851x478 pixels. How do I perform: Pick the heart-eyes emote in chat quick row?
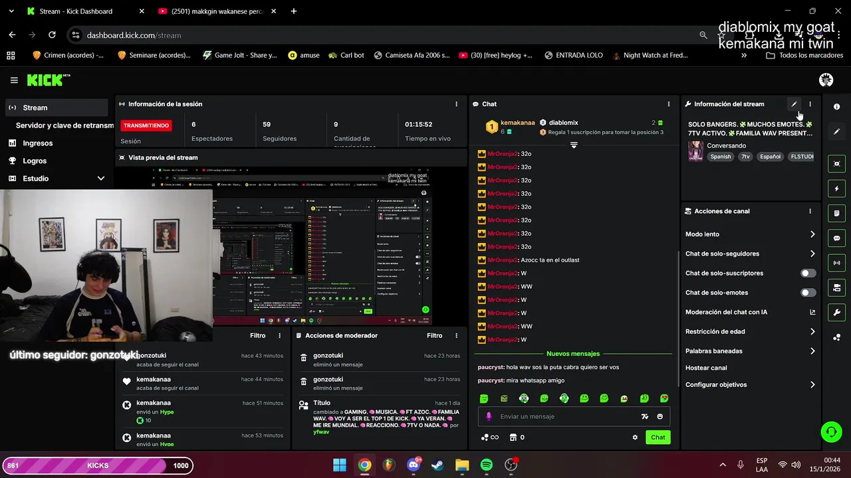point(664,398)
